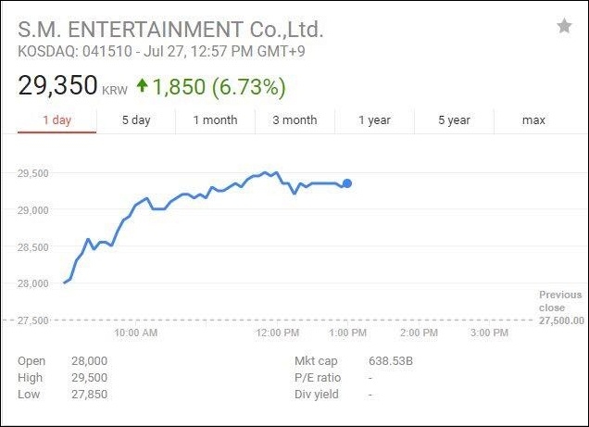This screenshot has height=427, width=589.
Task: Click the blue current-price dot on chart
Action: (x=347, y=183)
